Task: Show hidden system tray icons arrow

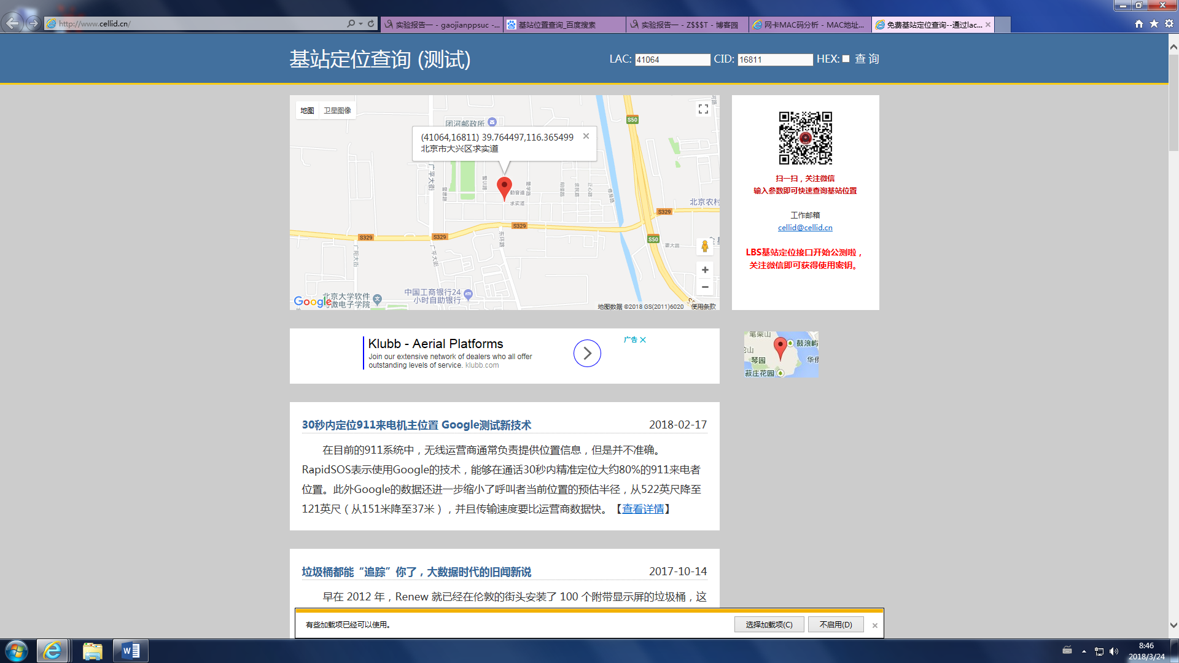Action: tap(1084, 651)
